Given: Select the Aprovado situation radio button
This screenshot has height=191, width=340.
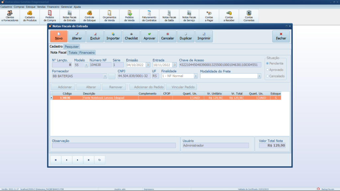Looking at the screenshot, I should click(268, 70).
